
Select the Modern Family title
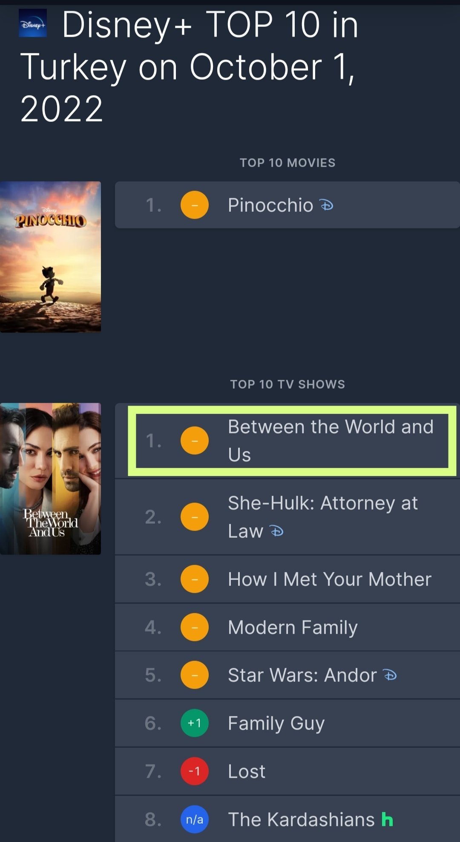pyautogui.click(x=293, y=627)
